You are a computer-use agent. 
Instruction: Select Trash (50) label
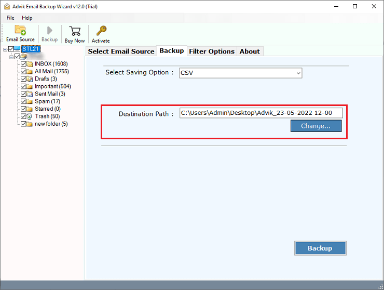(47, 116)
